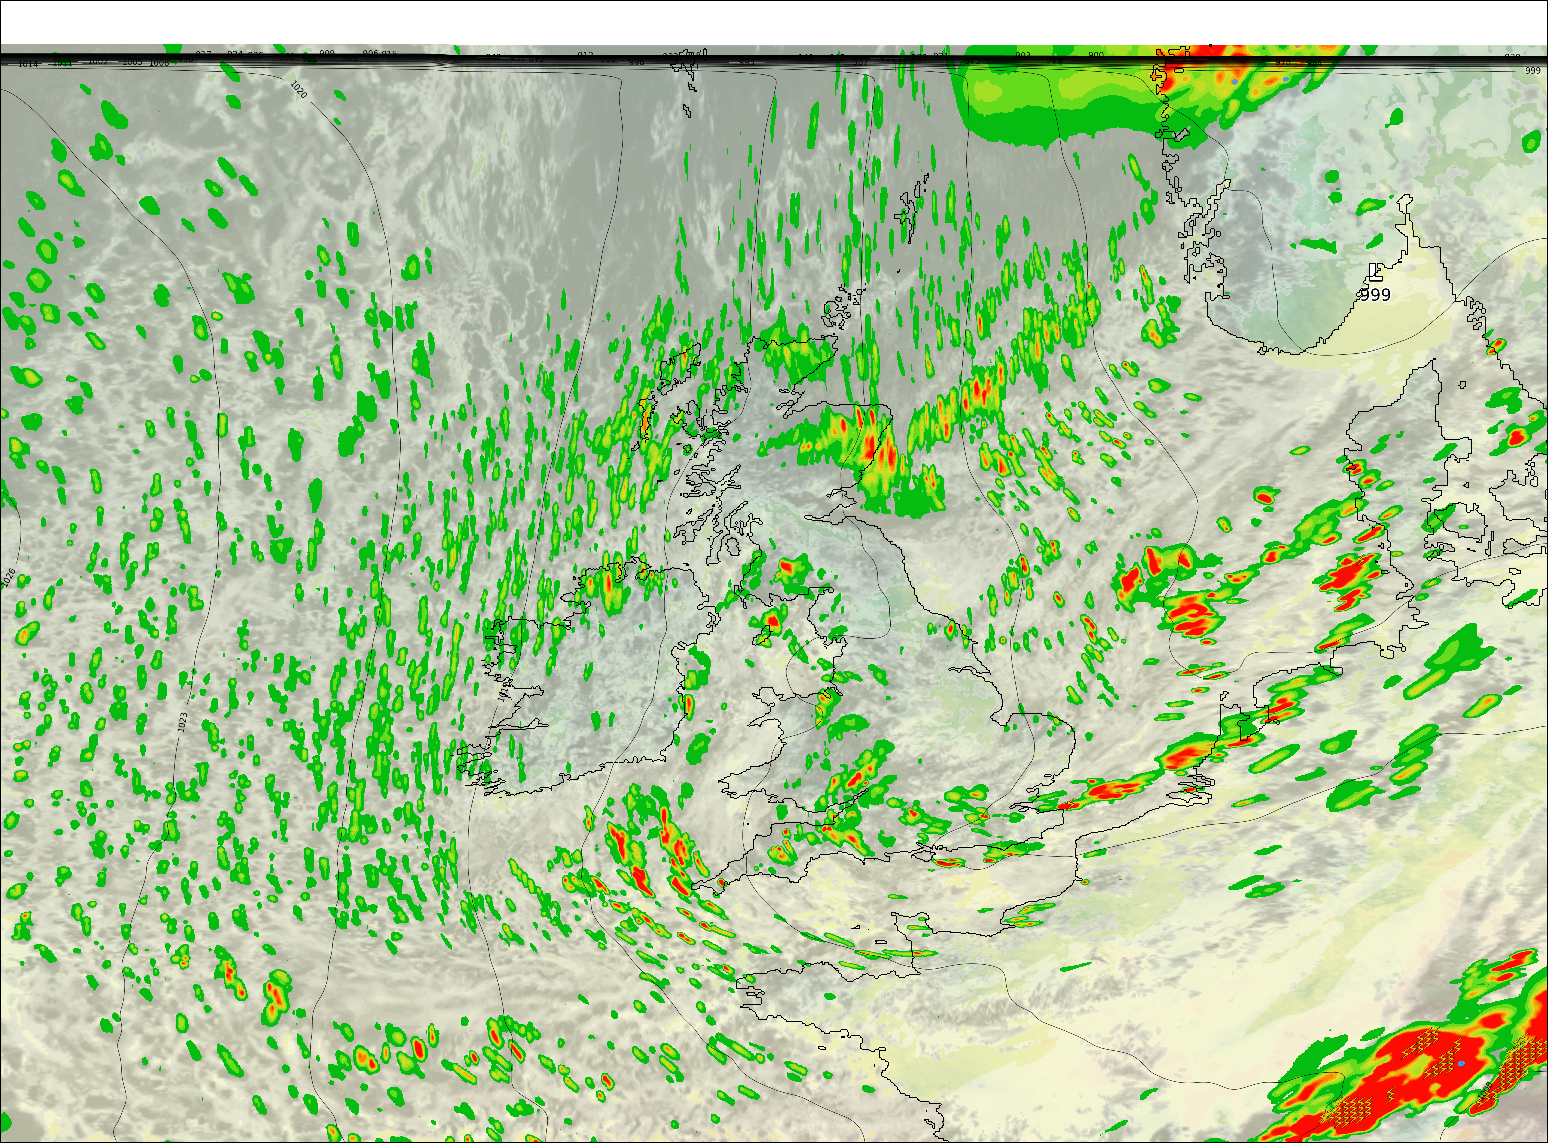
Task: Click the 1002 isobar label
Action: pyautogui.click(x=97, y=61)
